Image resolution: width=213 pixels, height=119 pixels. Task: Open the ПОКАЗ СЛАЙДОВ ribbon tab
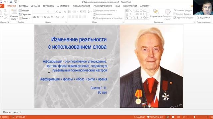click(x=82, y=6)
